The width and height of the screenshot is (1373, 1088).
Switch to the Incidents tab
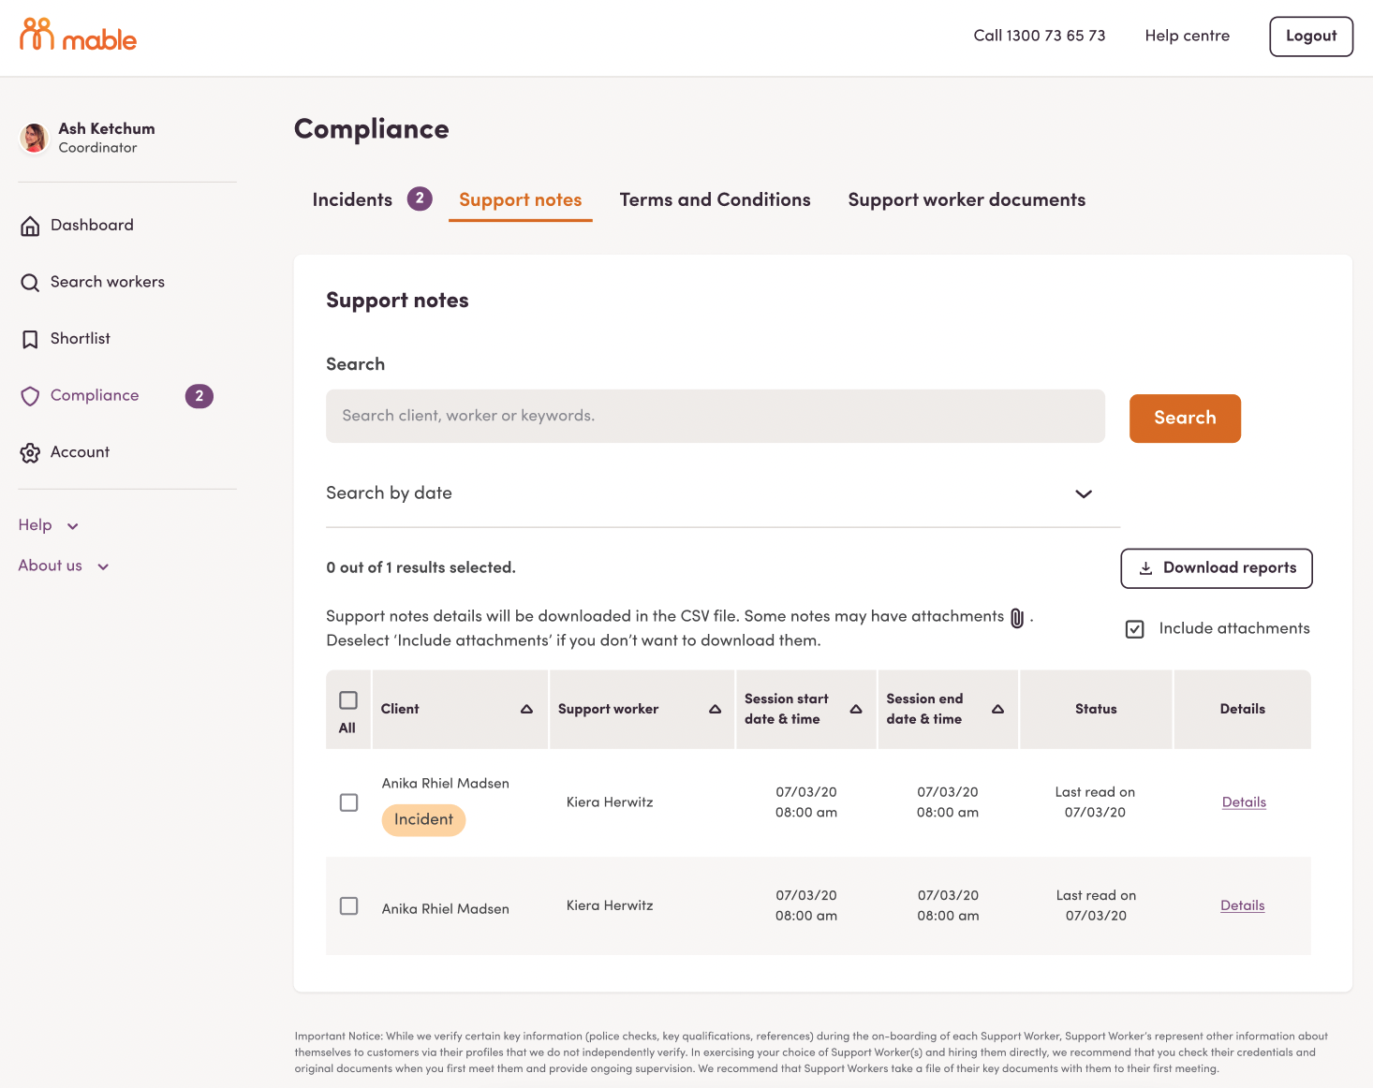click(x=352, y=198)
